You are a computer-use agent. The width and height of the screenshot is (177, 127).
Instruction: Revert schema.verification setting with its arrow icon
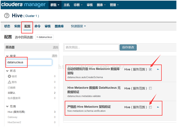pyautogui.click(x=158, y=107)
